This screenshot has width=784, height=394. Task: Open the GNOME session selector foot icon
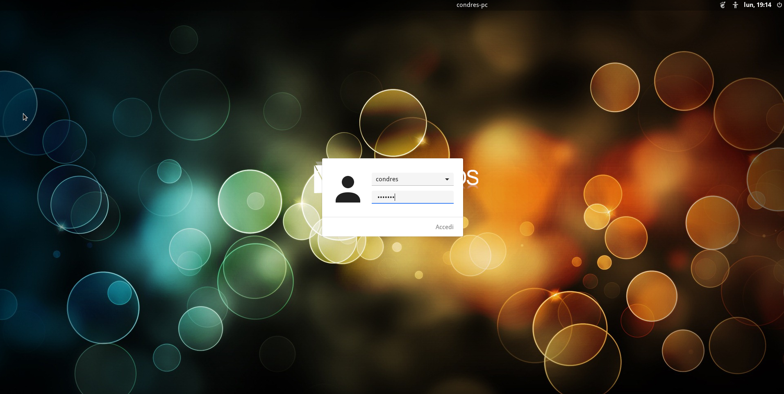[x=723, y=5]
